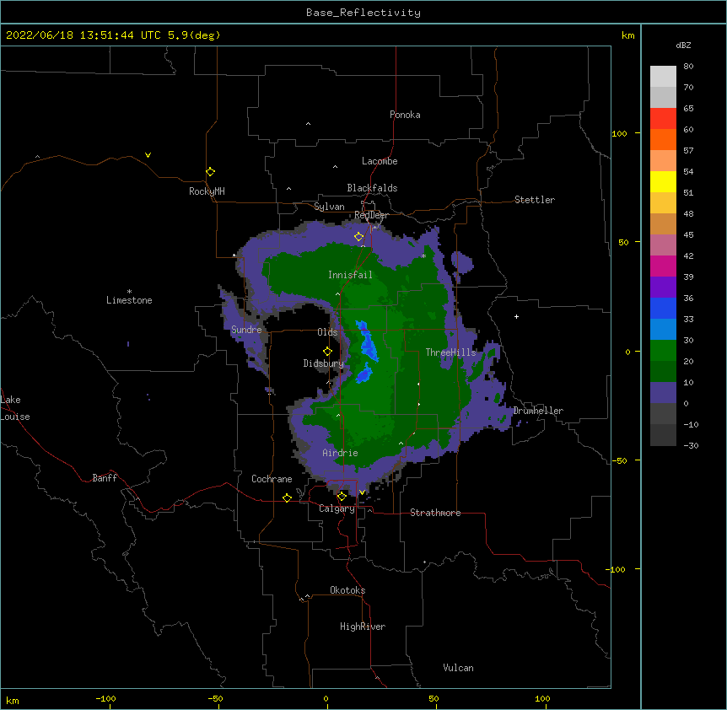Click the RedDeer city label
The width and height of the screenshot is (727, 710).
tap(371, 215)
